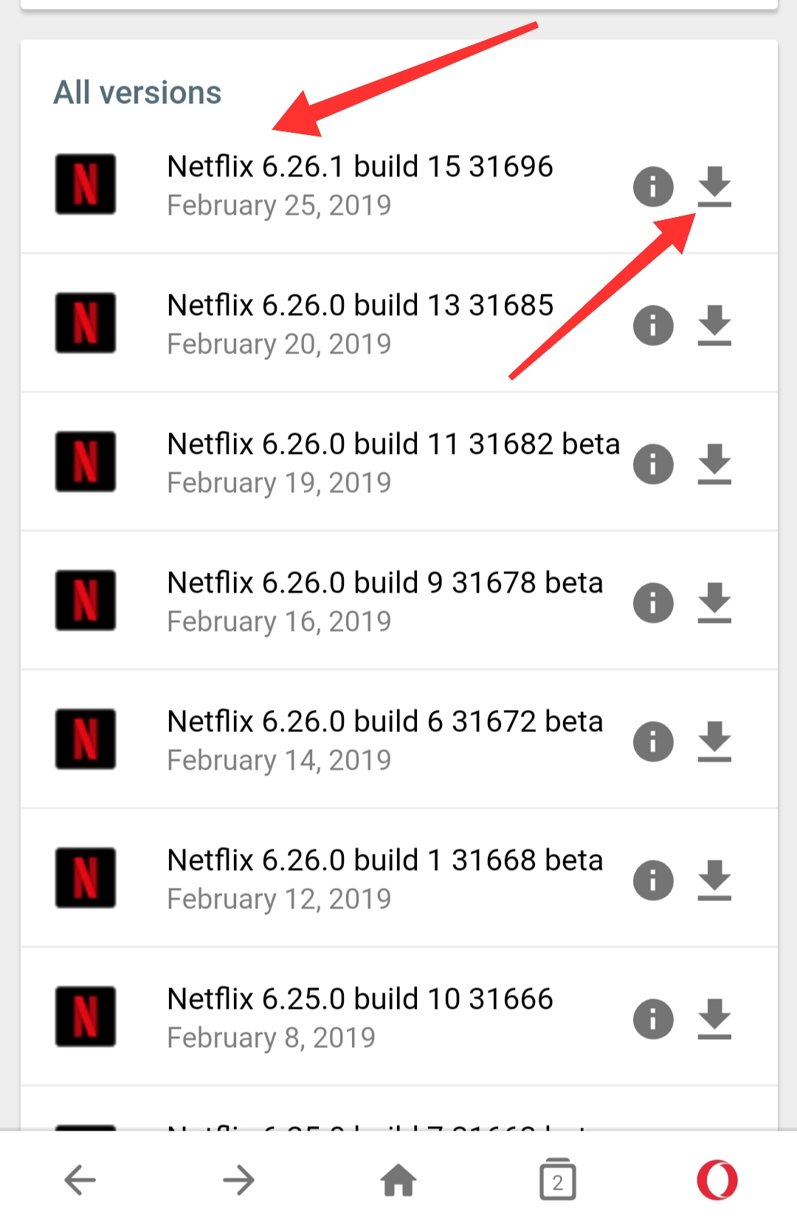Image resolution: width=797 pixels, height=1228 pixels.
Task: Download Netflix 6.26.0 build 13 31685
Action: (714, 325)
